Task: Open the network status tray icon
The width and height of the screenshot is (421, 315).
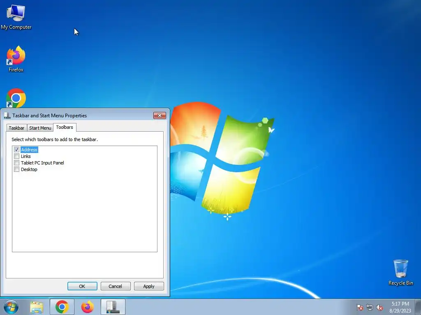Action: [x=370, y=307]
